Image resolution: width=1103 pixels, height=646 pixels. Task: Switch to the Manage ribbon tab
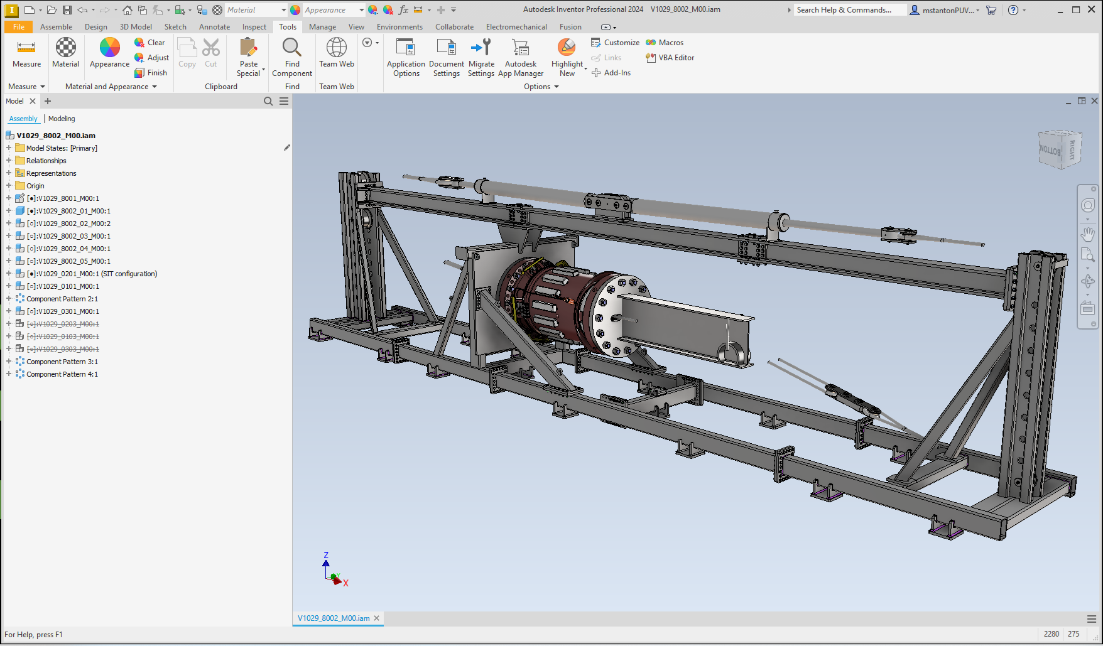pyautogui.click(x=322, y=27)
